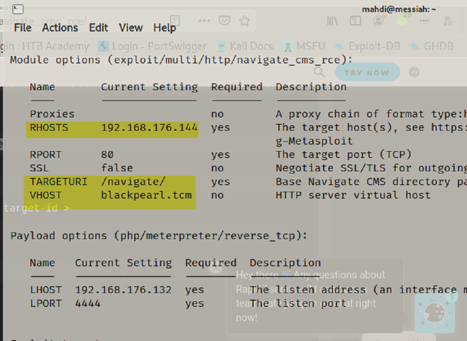The width and height of the screenshot is (467, 341).
Task: Click RHOSTS value 192.168.176.144
Action: click(149, 127)
